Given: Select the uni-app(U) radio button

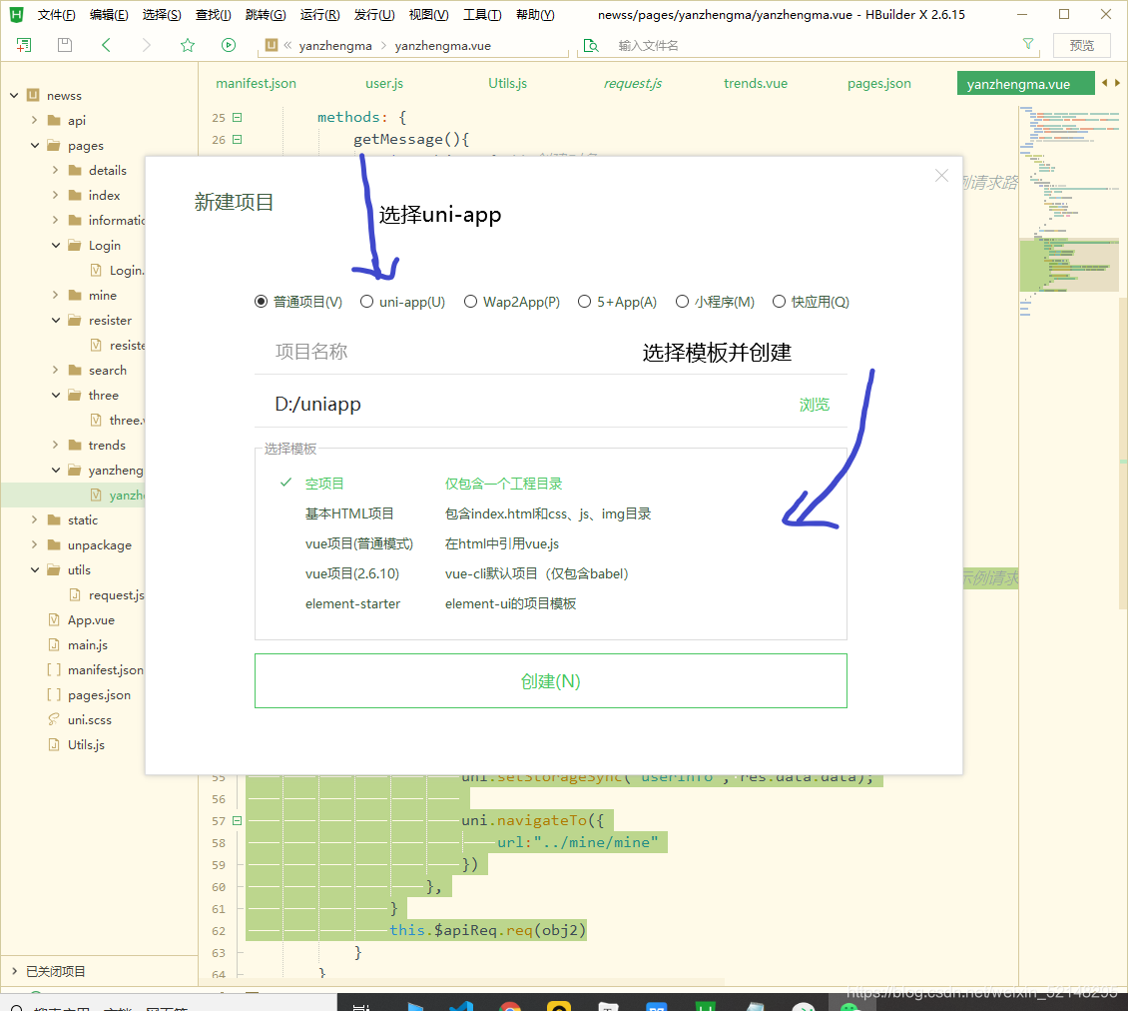Looking at the screenshot, I should 367,302.
